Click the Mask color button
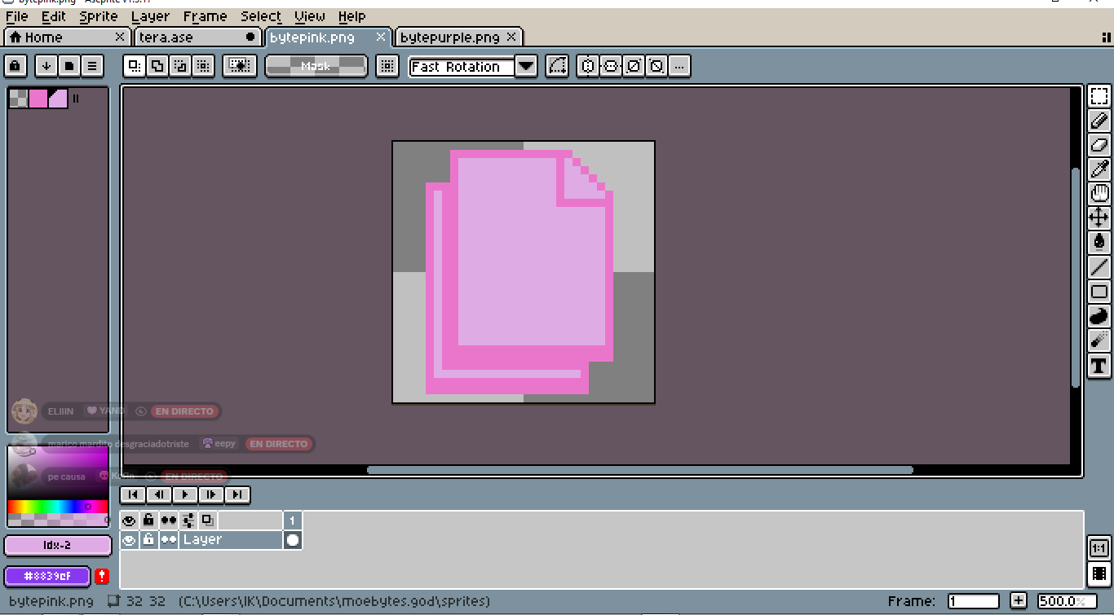Screen dimensions: 1114x615 tap(316, 66)
